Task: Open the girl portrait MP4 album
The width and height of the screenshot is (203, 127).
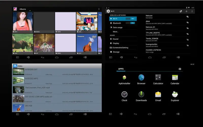Action: tap(23, 22)
